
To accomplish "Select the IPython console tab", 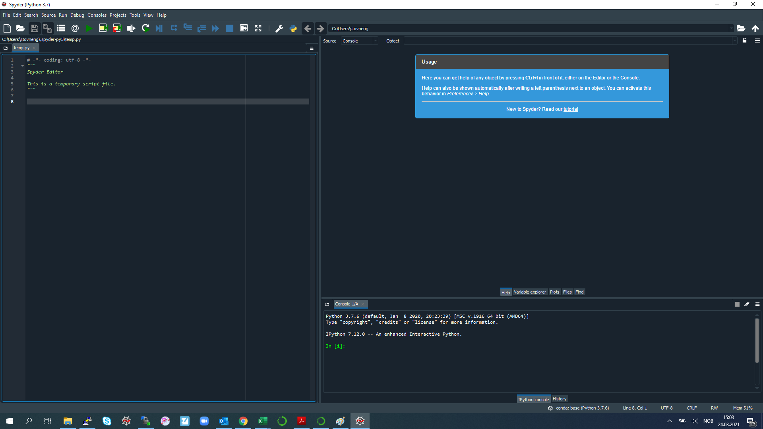I will click(x=533, y=399).
